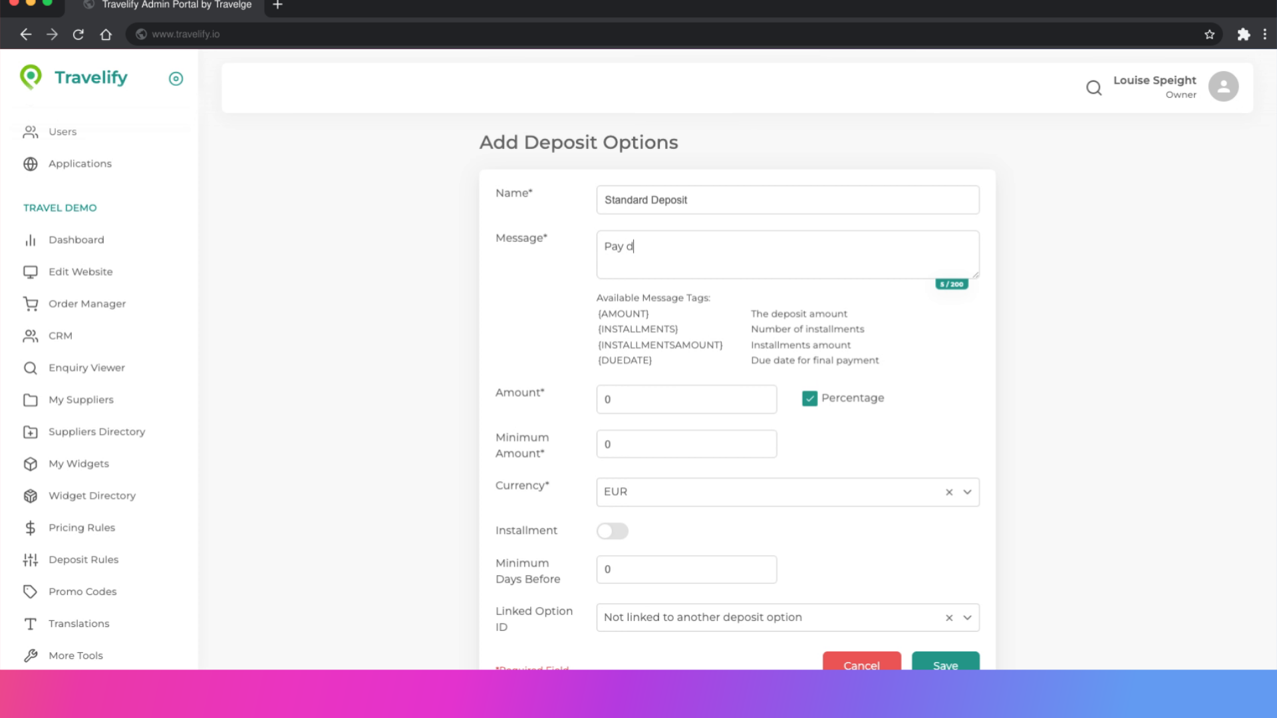Open Louise Speight's profile avatar

coord(1224,86)
